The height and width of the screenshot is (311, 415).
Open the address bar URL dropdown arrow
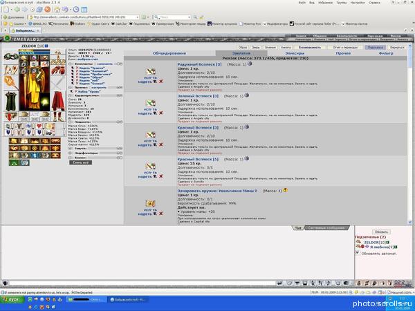tap(138, 17)
